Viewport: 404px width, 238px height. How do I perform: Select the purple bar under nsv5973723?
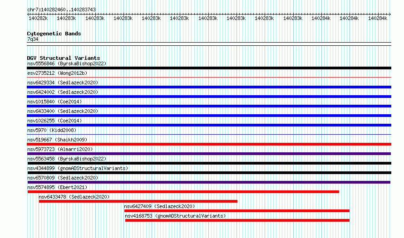(x=209, y=154)
